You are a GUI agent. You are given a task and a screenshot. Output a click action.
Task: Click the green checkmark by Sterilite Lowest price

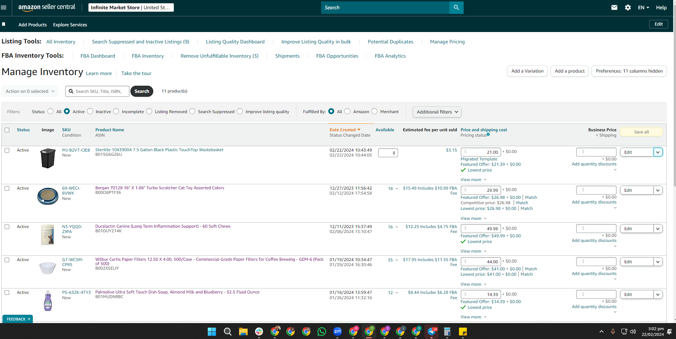(x=463, y=170)
